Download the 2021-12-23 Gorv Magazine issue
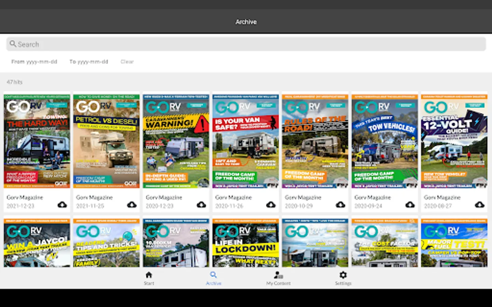 click(x=62, y=205)
